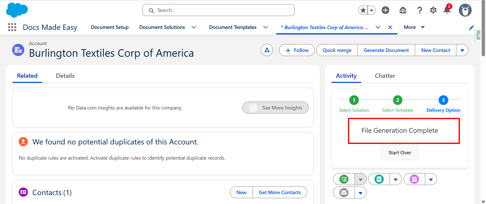Open the Global Actions plus icon
The width and height of the screenshot is (486, 204).
tap(385, 10)
